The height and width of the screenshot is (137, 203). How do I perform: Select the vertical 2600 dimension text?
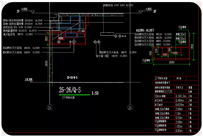coord(46,63)
